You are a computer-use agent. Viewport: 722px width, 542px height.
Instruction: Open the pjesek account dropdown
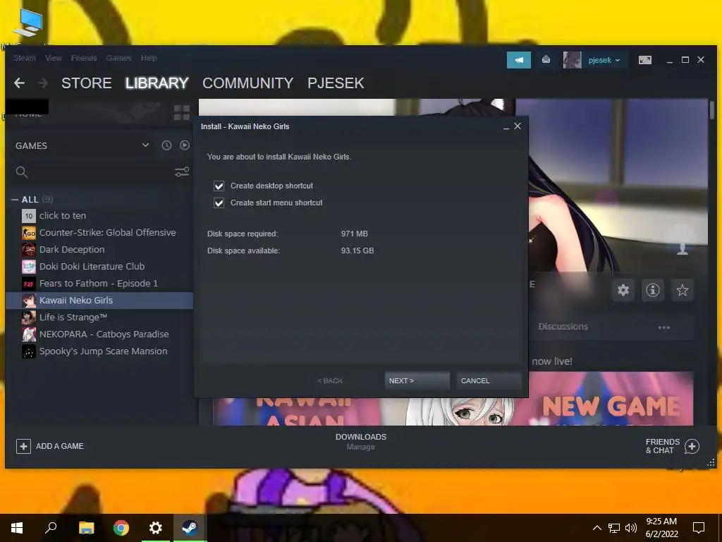(x=604, y=60)
